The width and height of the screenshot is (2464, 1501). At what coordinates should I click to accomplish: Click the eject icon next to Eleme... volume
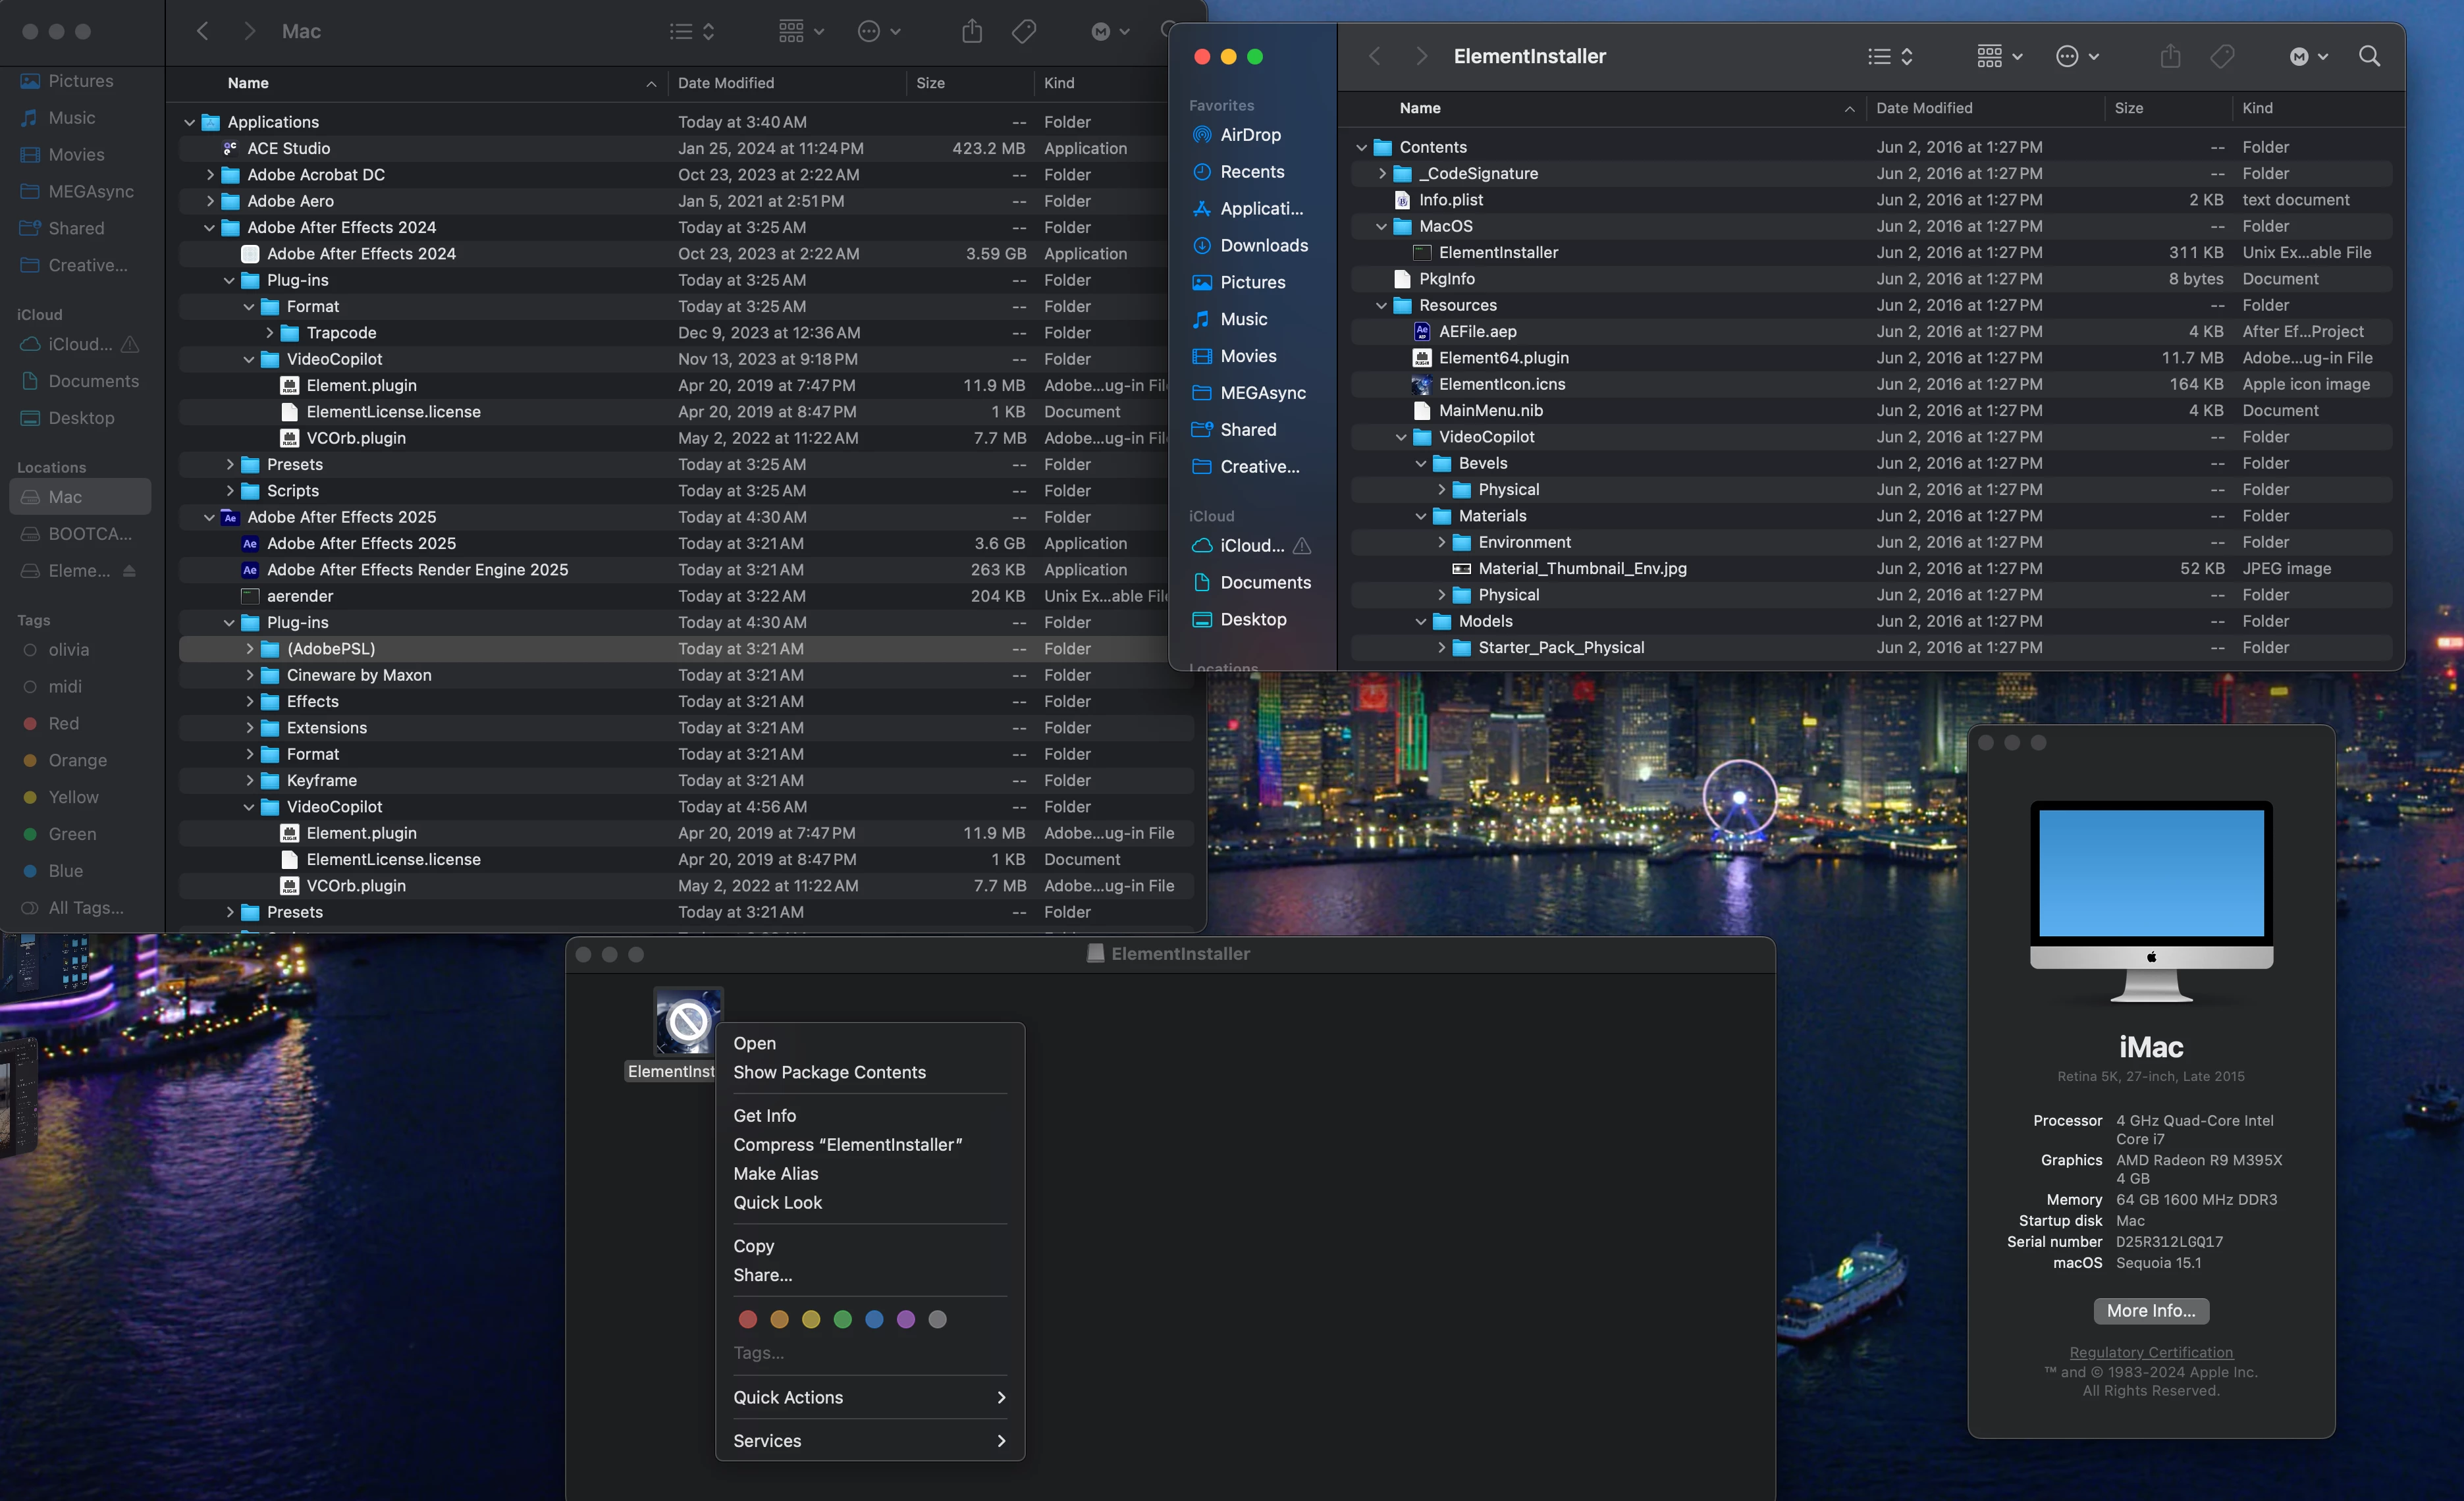129,571
